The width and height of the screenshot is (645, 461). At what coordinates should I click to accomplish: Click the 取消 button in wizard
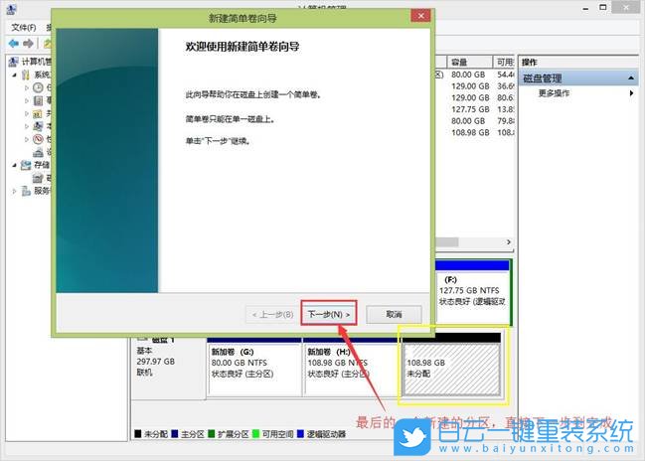pos(394,314)
